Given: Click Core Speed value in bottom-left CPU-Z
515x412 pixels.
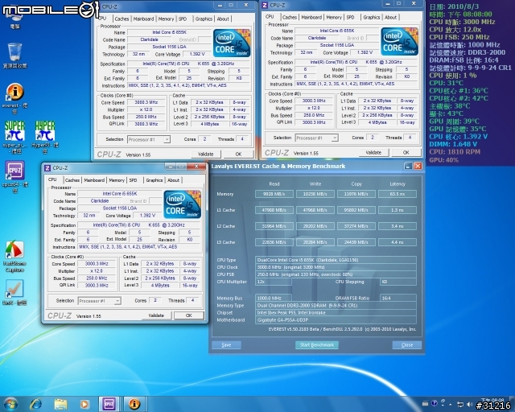Looking at the screenshot, I should 97,263.
